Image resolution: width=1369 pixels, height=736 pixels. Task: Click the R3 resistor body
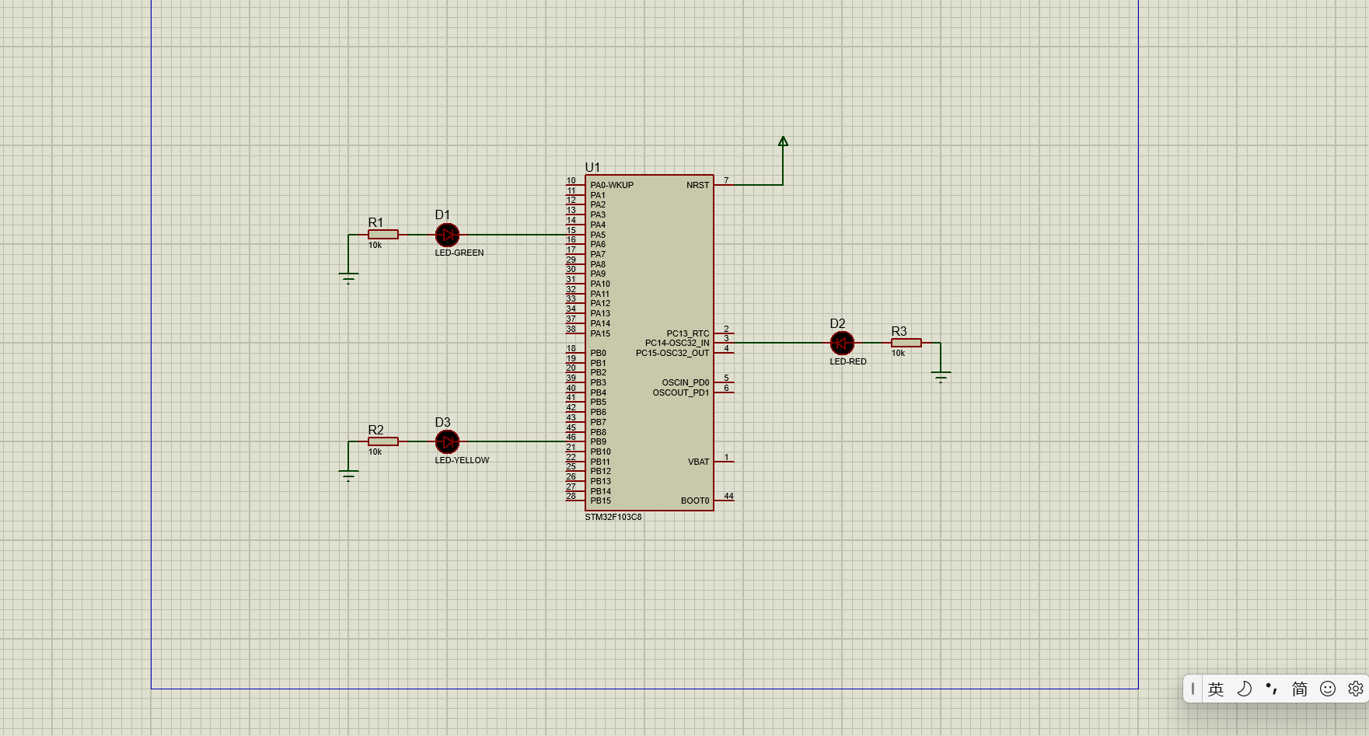point(906,343)
